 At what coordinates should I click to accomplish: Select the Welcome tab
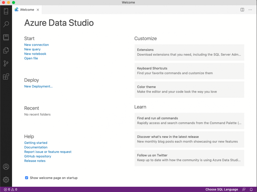click(x=27, y=10)
